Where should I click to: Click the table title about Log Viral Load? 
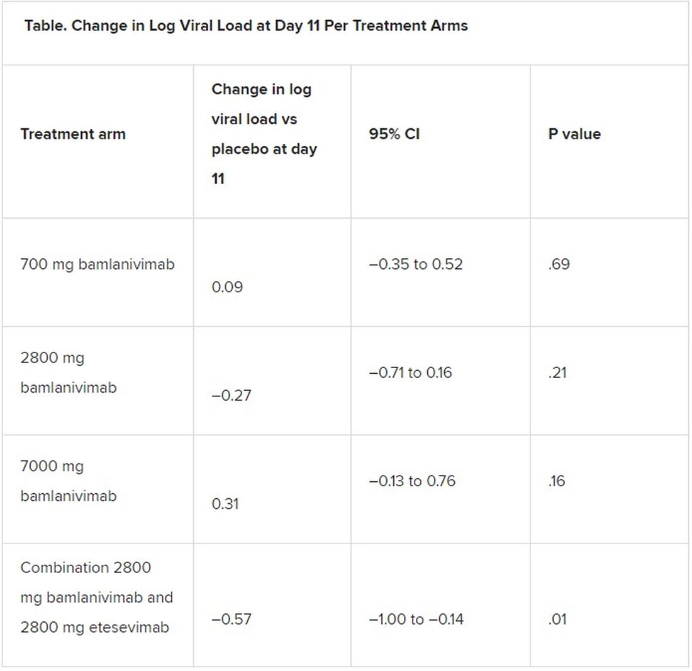[x=246, y=26]
